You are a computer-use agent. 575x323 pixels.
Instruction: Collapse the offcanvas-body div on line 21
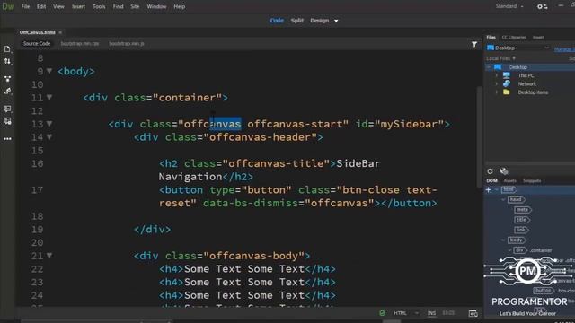click(49, 256)
